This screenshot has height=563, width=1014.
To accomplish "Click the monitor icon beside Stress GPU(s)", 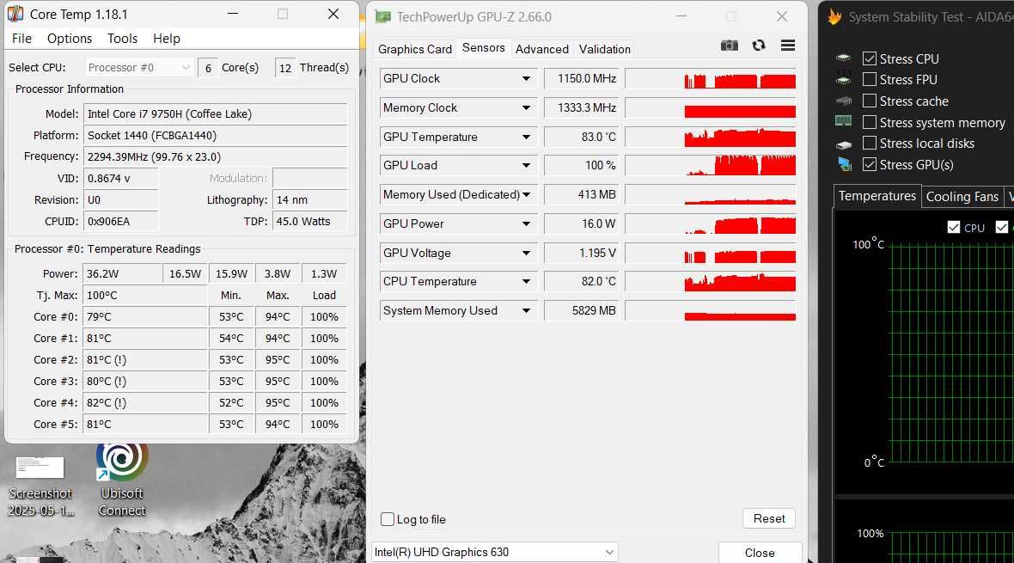I will tap(844, 164).
